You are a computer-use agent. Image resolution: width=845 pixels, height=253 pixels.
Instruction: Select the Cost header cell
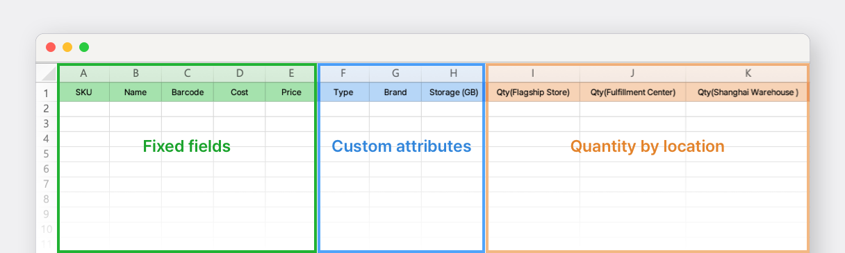click(x=240, y=92)
